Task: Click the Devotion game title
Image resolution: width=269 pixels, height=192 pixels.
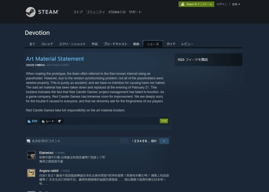Action: point(37,33)
